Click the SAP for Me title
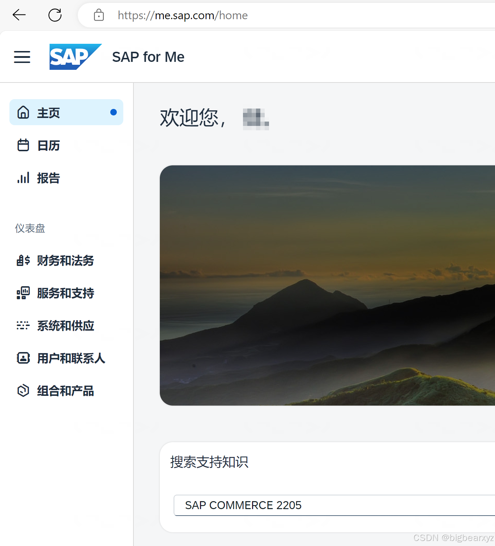This screenshot has width=495, height=546. coord(148,57)
